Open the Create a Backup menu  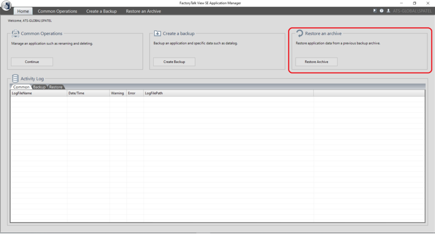(x=101, y=11)
